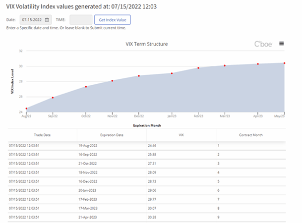
Task: Sort by the Expiration Date column header
Action: pyautogui.click(x=112, y=135)
